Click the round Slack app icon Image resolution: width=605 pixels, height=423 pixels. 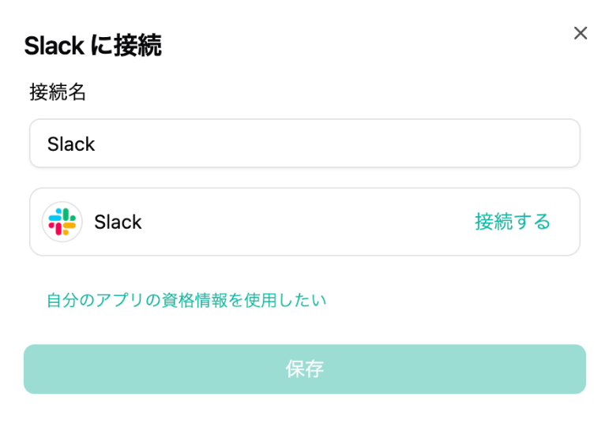pos(62,222)
